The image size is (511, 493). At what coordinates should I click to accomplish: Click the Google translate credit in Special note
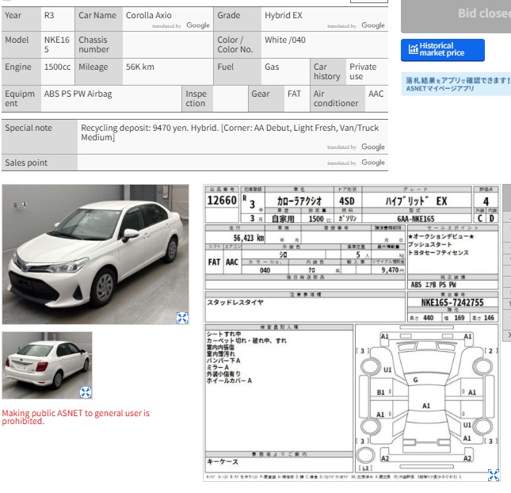click(x=356, y=147)
